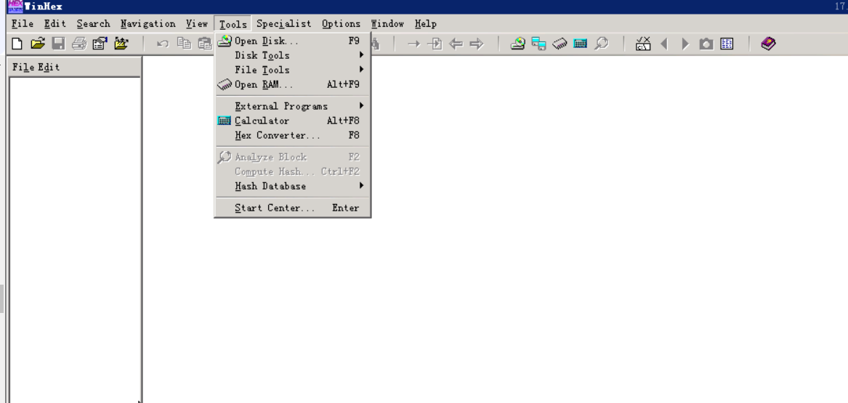Click the Open Folder toolbar icon
This screenshot has height=403, width=848.
coord(121,44)
